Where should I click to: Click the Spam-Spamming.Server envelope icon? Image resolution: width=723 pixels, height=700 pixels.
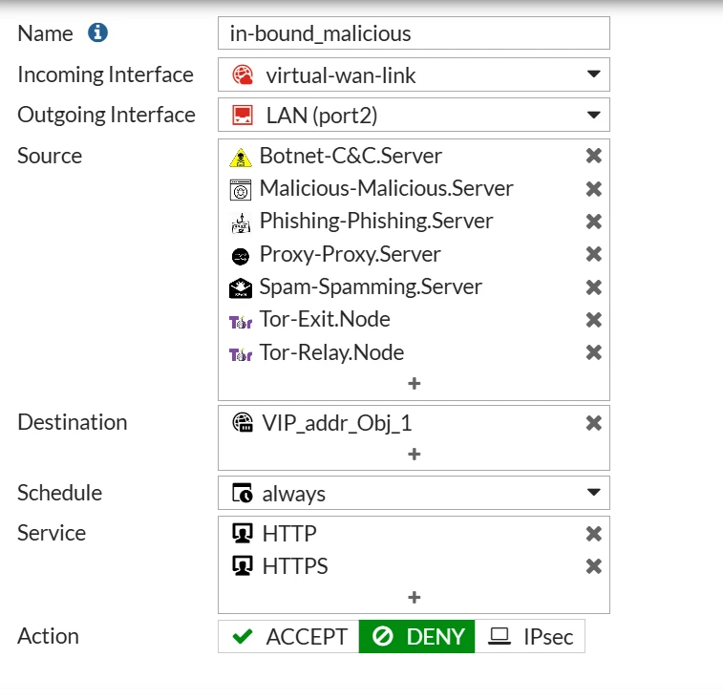click(x=241, y=288)
